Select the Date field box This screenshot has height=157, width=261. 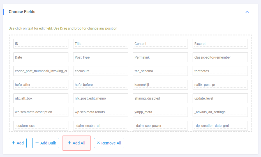[x=41, y=57]
